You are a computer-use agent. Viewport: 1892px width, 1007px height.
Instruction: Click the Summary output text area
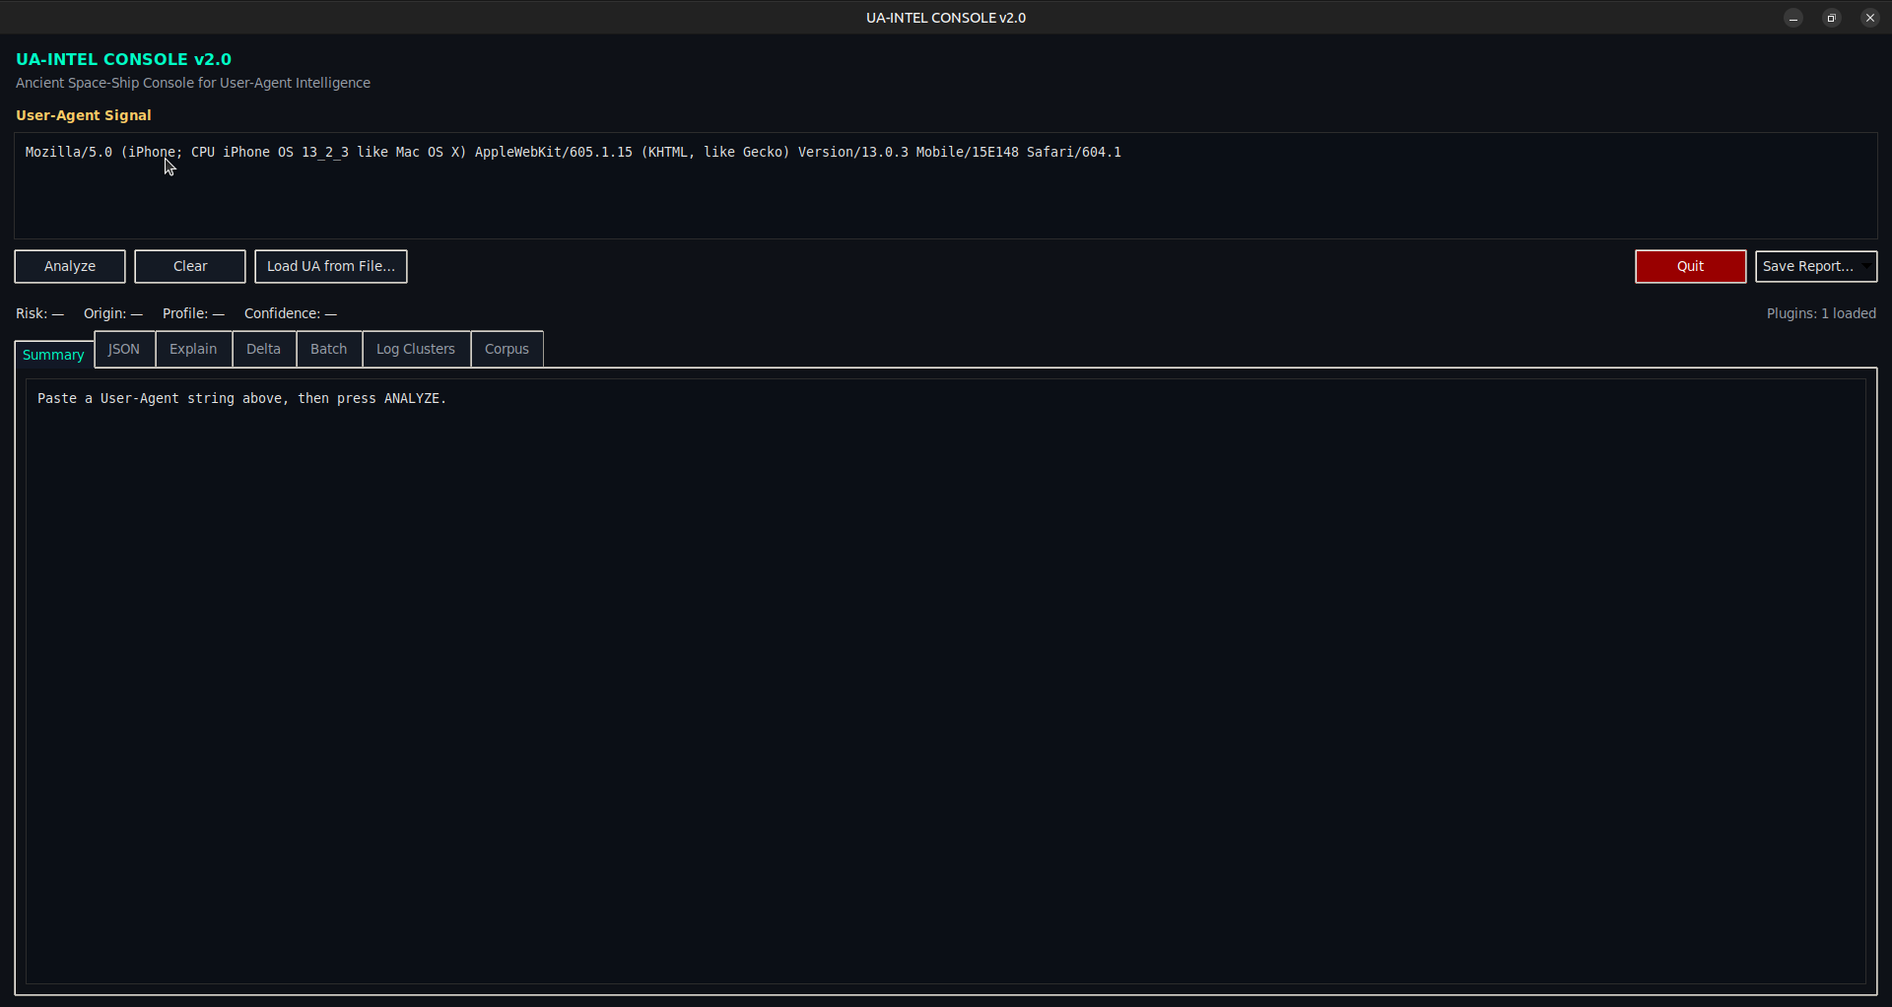[946, 680]
